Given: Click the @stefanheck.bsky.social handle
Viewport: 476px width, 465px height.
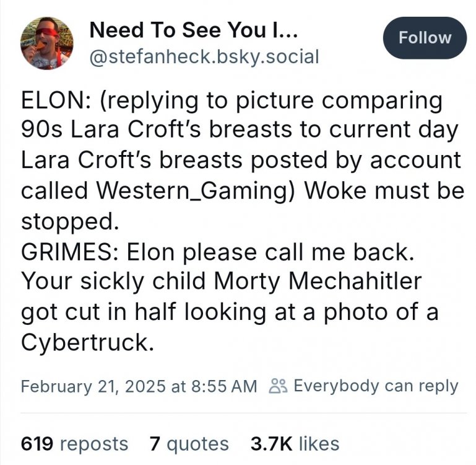Looking at the screenshot, I should (x=204, y=57).
